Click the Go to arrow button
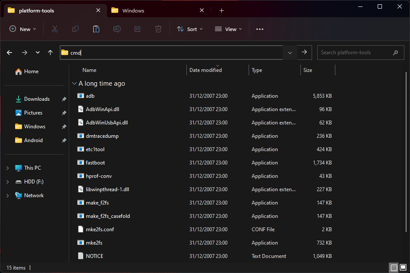This screenshot has height=273, width=410. [304, 52]
